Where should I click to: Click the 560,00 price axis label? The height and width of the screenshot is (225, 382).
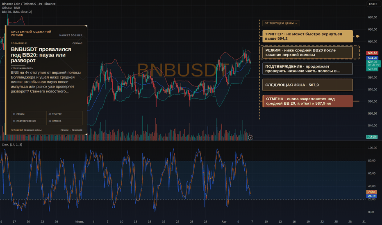pos(373,101)
